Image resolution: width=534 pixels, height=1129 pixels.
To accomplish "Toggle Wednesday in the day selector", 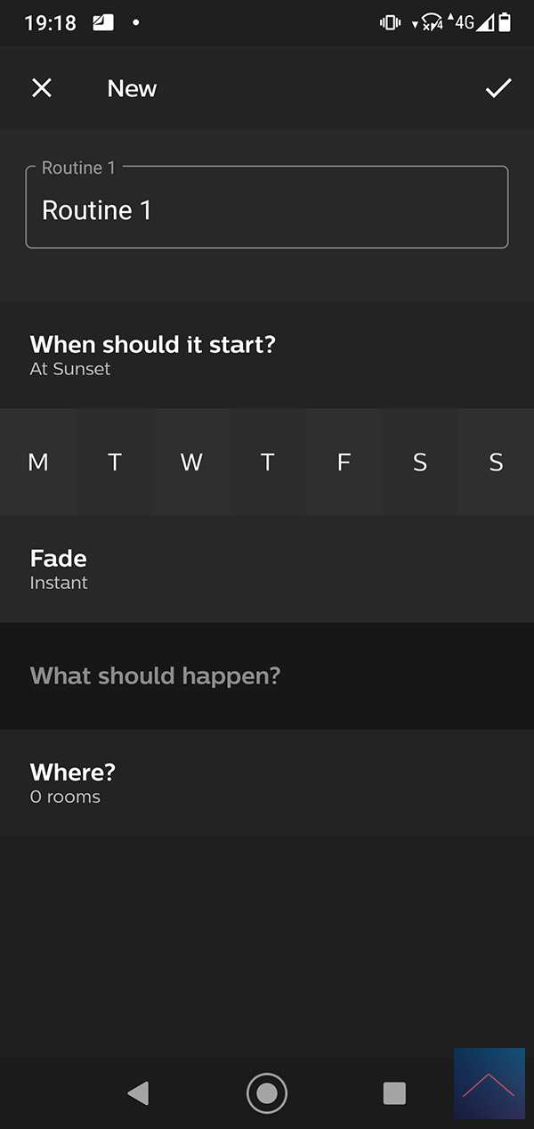I will [191, 462].
